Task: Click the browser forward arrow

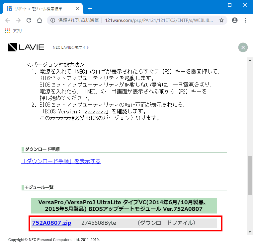Action: pos(18,20)
